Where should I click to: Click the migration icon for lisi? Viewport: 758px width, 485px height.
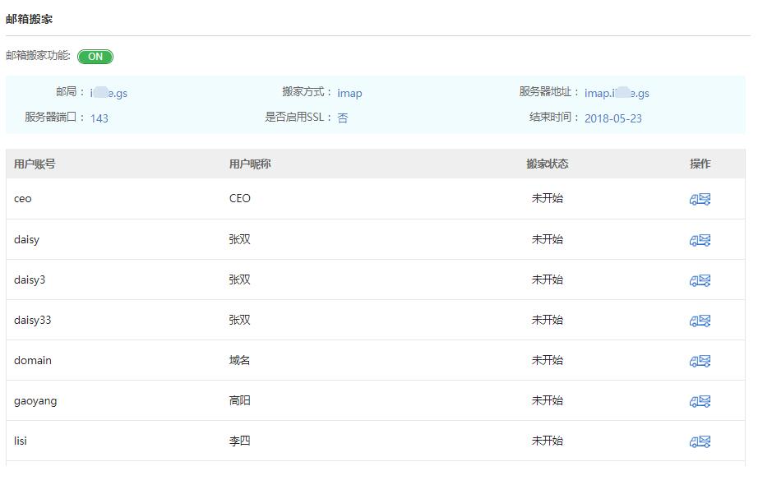tap(700, 441)
